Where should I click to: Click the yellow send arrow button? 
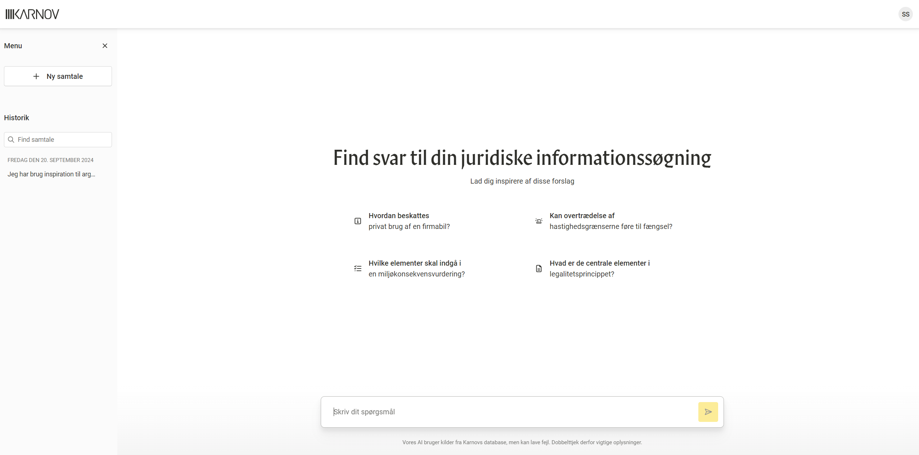click(708, 412)
